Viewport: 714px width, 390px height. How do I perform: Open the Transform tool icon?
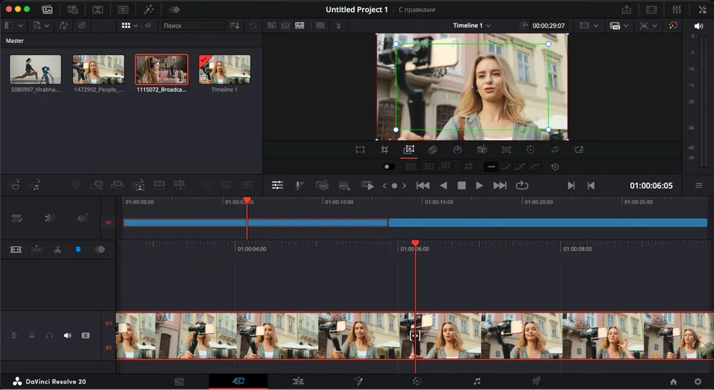[x=360, y=150]
